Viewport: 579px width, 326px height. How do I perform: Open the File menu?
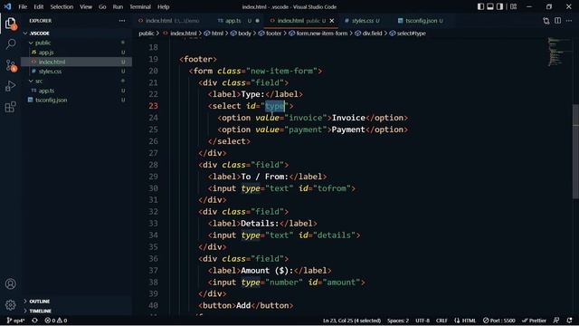click(23, 6)
